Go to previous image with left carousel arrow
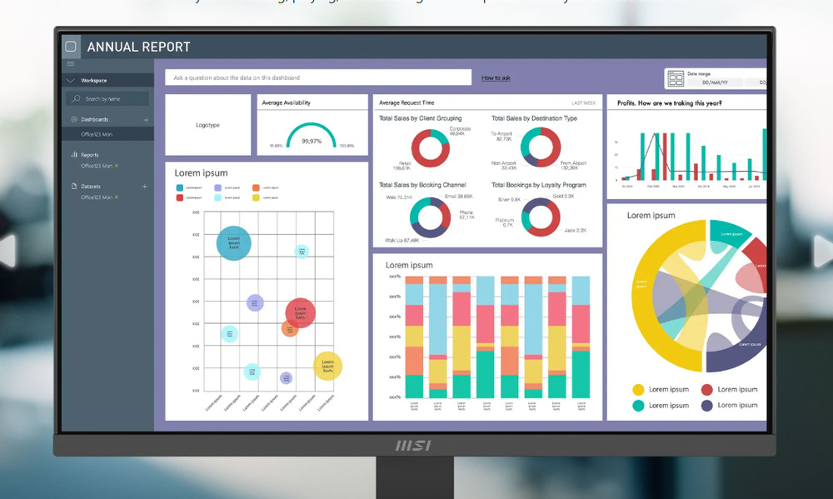Screen dimensions: 833x499 (x=7, y=250)
